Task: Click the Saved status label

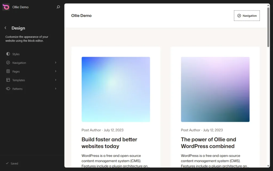Action: (14, 164)
